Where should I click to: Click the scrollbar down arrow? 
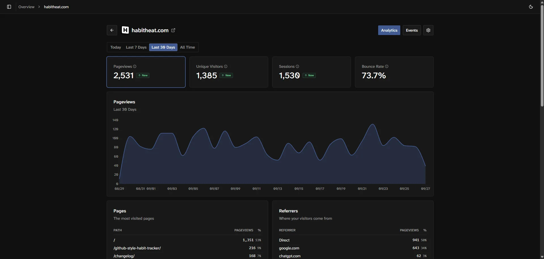542,257
